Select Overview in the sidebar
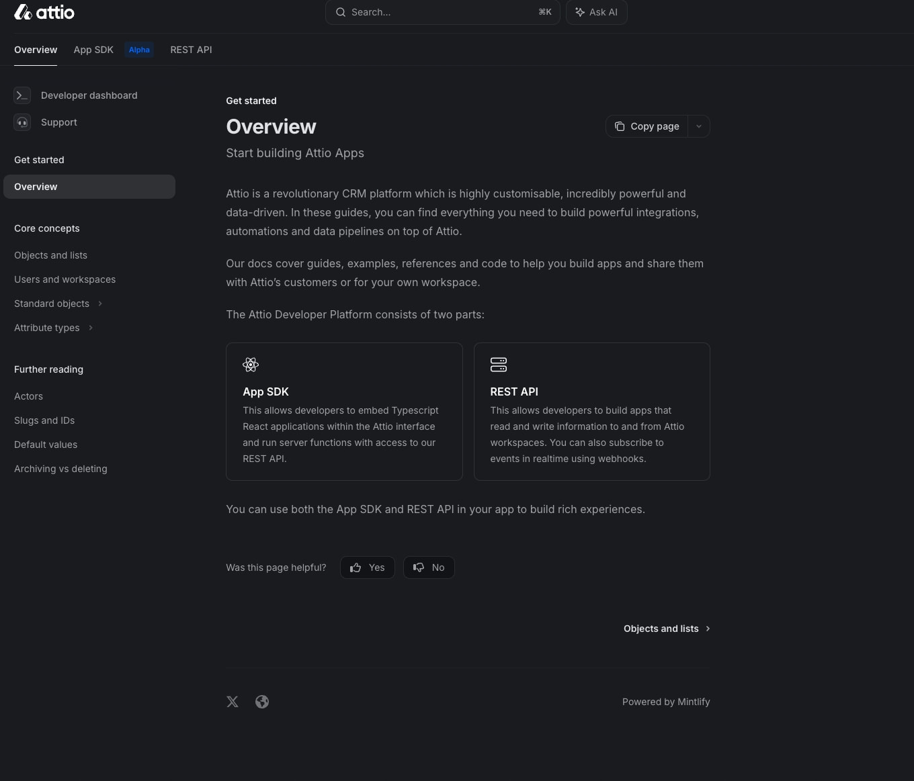Image resolution: width=914 pixels, height=781 pixels. pos(89,187)
